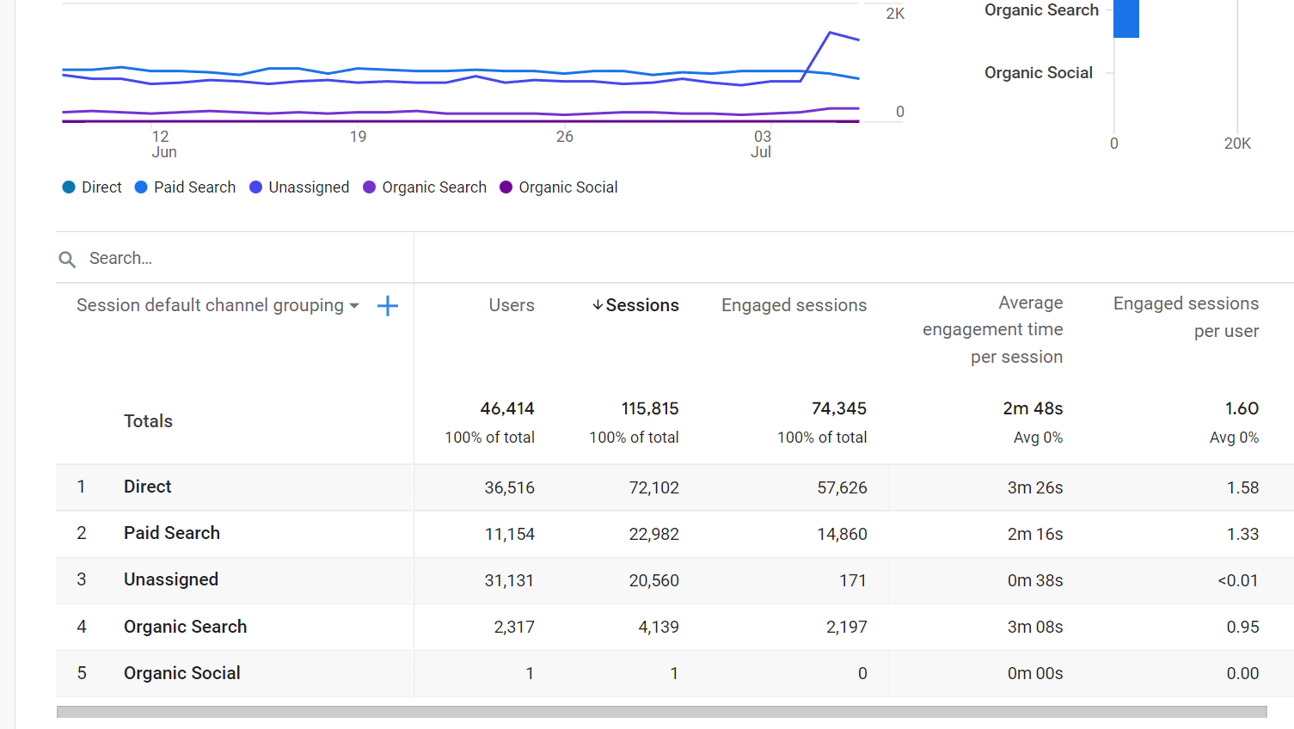The image size is (1294, 729).
Task: Click the blue Organic Search bar in the chart
Action: pos(1127,18)
